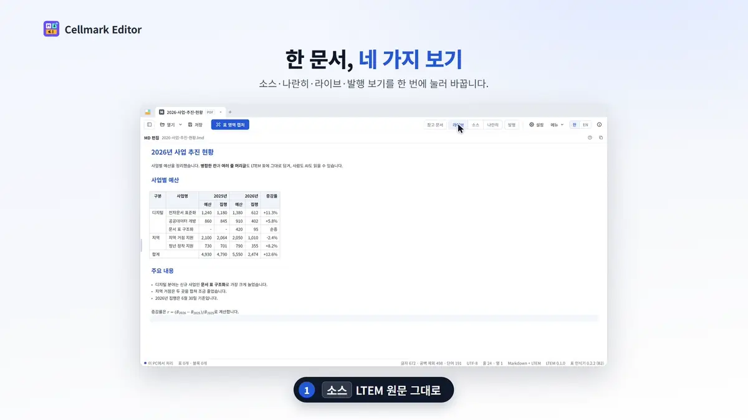Click Markdown + LTEM status entry
The height and width of the screenshot is (420, 748).
(524, 363)
